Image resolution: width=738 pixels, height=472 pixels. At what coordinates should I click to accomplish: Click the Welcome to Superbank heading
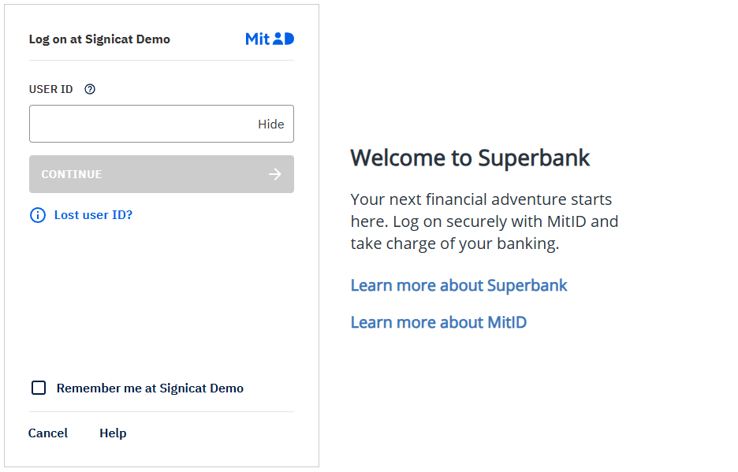click(x=470, y=158)
